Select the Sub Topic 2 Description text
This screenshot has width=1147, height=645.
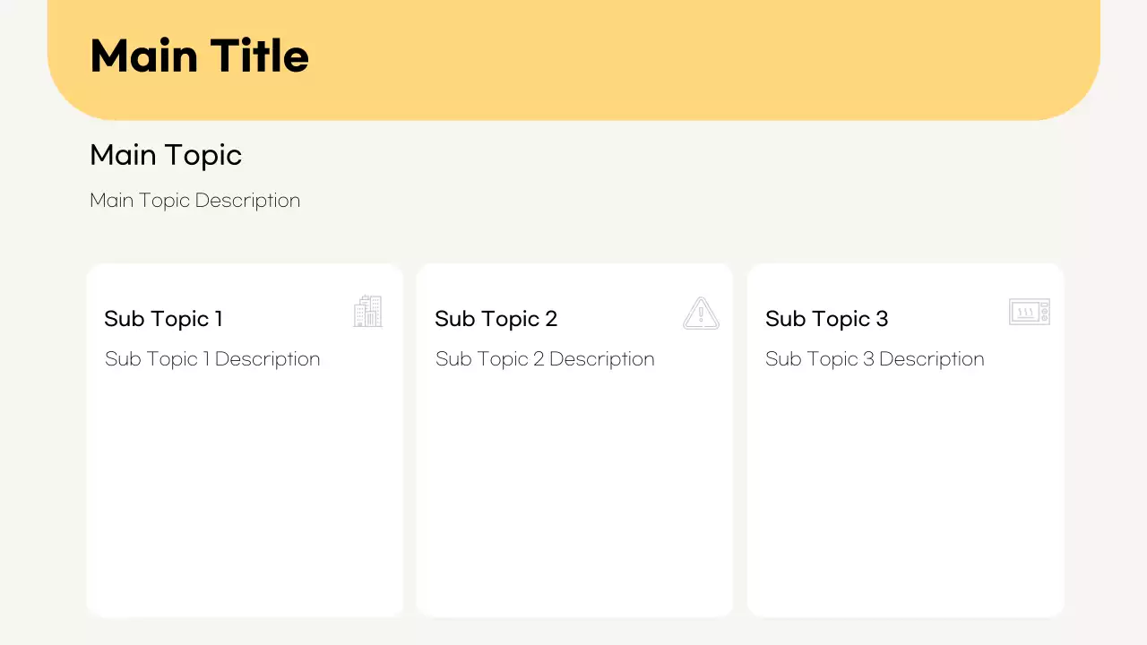(x=545, y=359)
